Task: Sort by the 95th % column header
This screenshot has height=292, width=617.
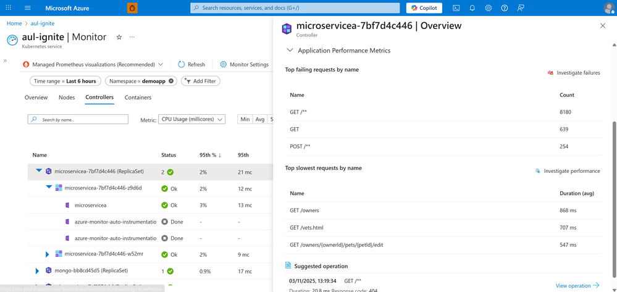Action: [x=210, y=155]
